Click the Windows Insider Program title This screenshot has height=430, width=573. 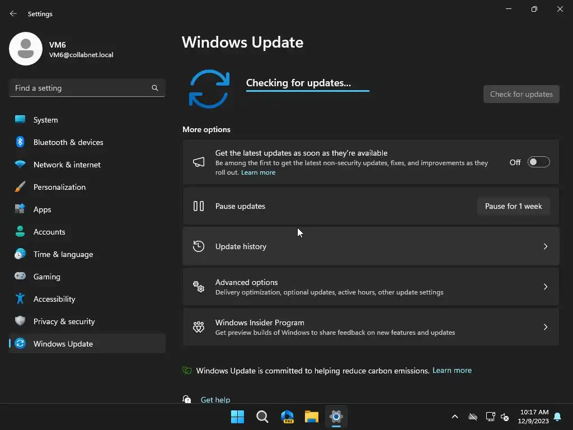[x=260, y=322]
